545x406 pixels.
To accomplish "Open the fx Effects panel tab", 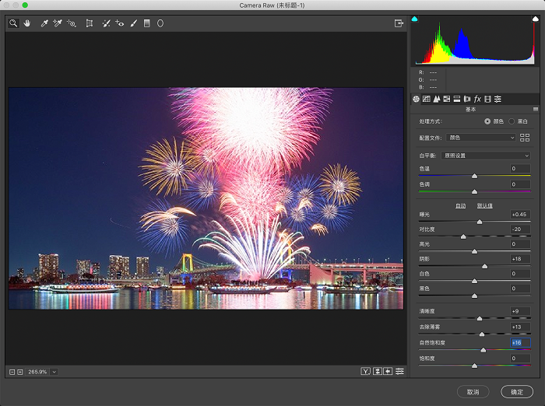I will (477, 99).
